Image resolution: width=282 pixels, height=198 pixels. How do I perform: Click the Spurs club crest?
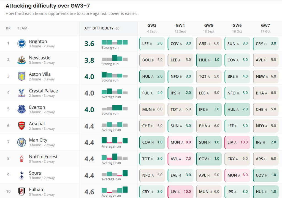pos(21,175)
